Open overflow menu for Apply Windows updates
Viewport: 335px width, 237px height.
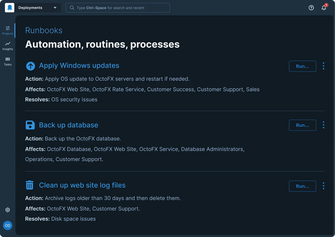click(324, 66)
